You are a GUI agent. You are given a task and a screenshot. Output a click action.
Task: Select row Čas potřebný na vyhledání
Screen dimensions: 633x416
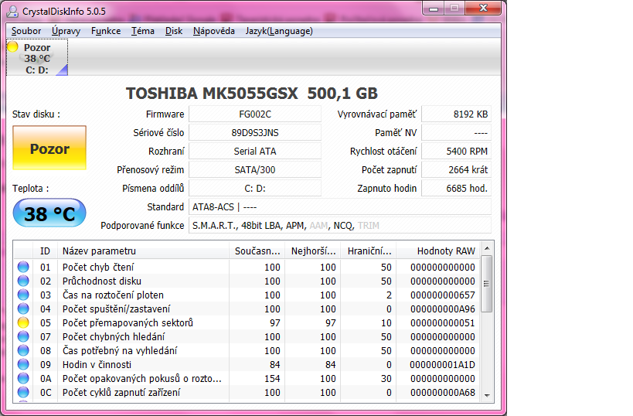247,350
